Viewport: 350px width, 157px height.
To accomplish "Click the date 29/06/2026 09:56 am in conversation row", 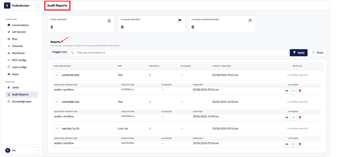I will coord(225,128).
